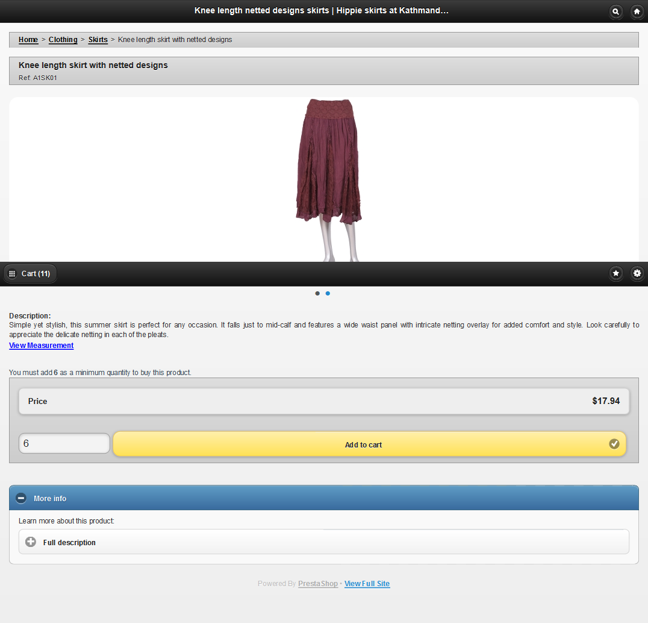The width and height of the screenshot is (648, 623).
Task: Open the Skirts breadcrumb link
Action: 98,40
